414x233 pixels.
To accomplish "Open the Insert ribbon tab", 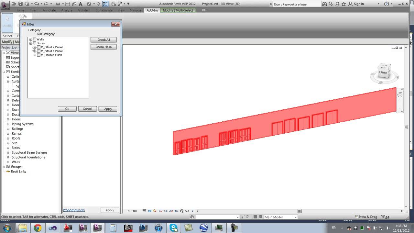I will click(34, 10).
